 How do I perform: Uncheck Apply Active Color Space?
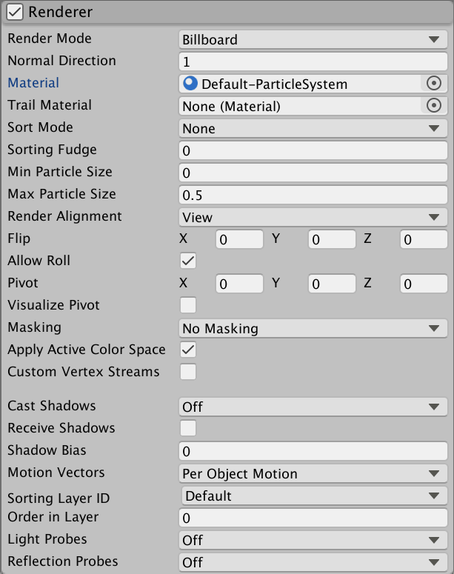tap(188, 350)
